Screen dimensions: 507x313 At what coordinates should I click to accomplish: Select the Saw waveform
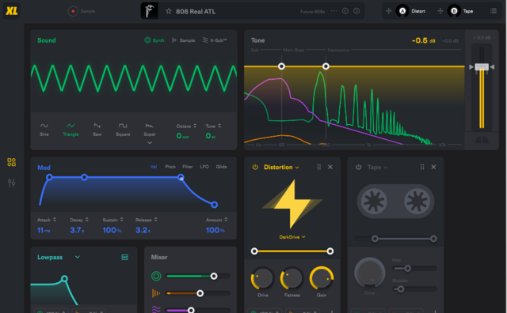pos(97,130)
